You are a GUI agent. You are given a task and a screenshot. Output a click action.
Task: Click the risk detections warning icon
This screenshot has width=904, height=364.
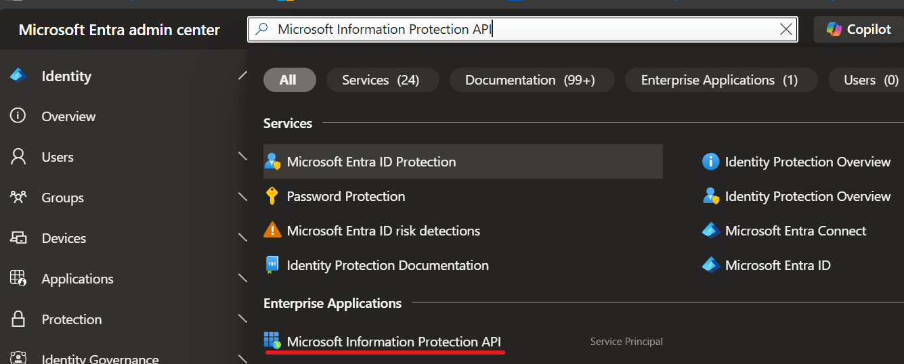click(272, 231)
